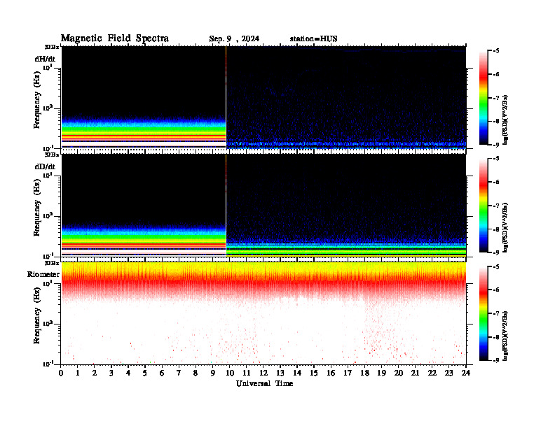Screen dimensions: 555x428
Task: Click the "Frequency (Hz)" label of dD/dt panel
Action: (37, 208)
